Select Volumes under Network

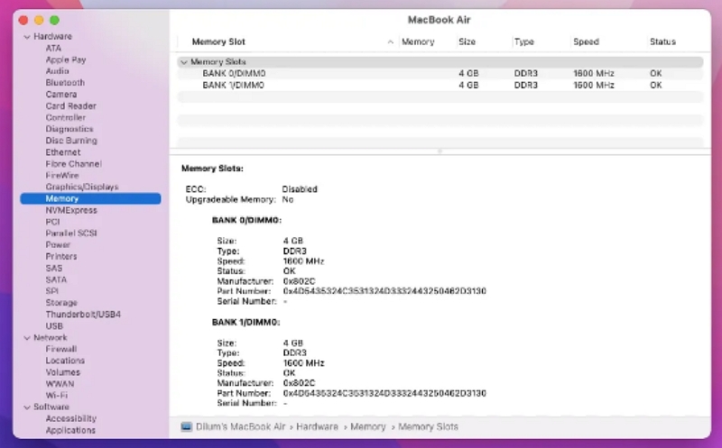(x=63, y=372)
